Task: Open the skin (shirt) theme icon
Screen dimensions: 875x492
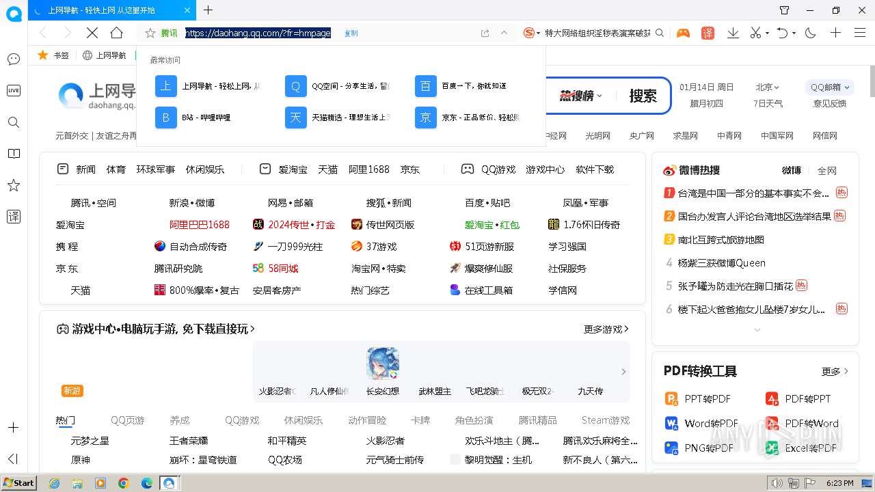Action: (785, 10)
